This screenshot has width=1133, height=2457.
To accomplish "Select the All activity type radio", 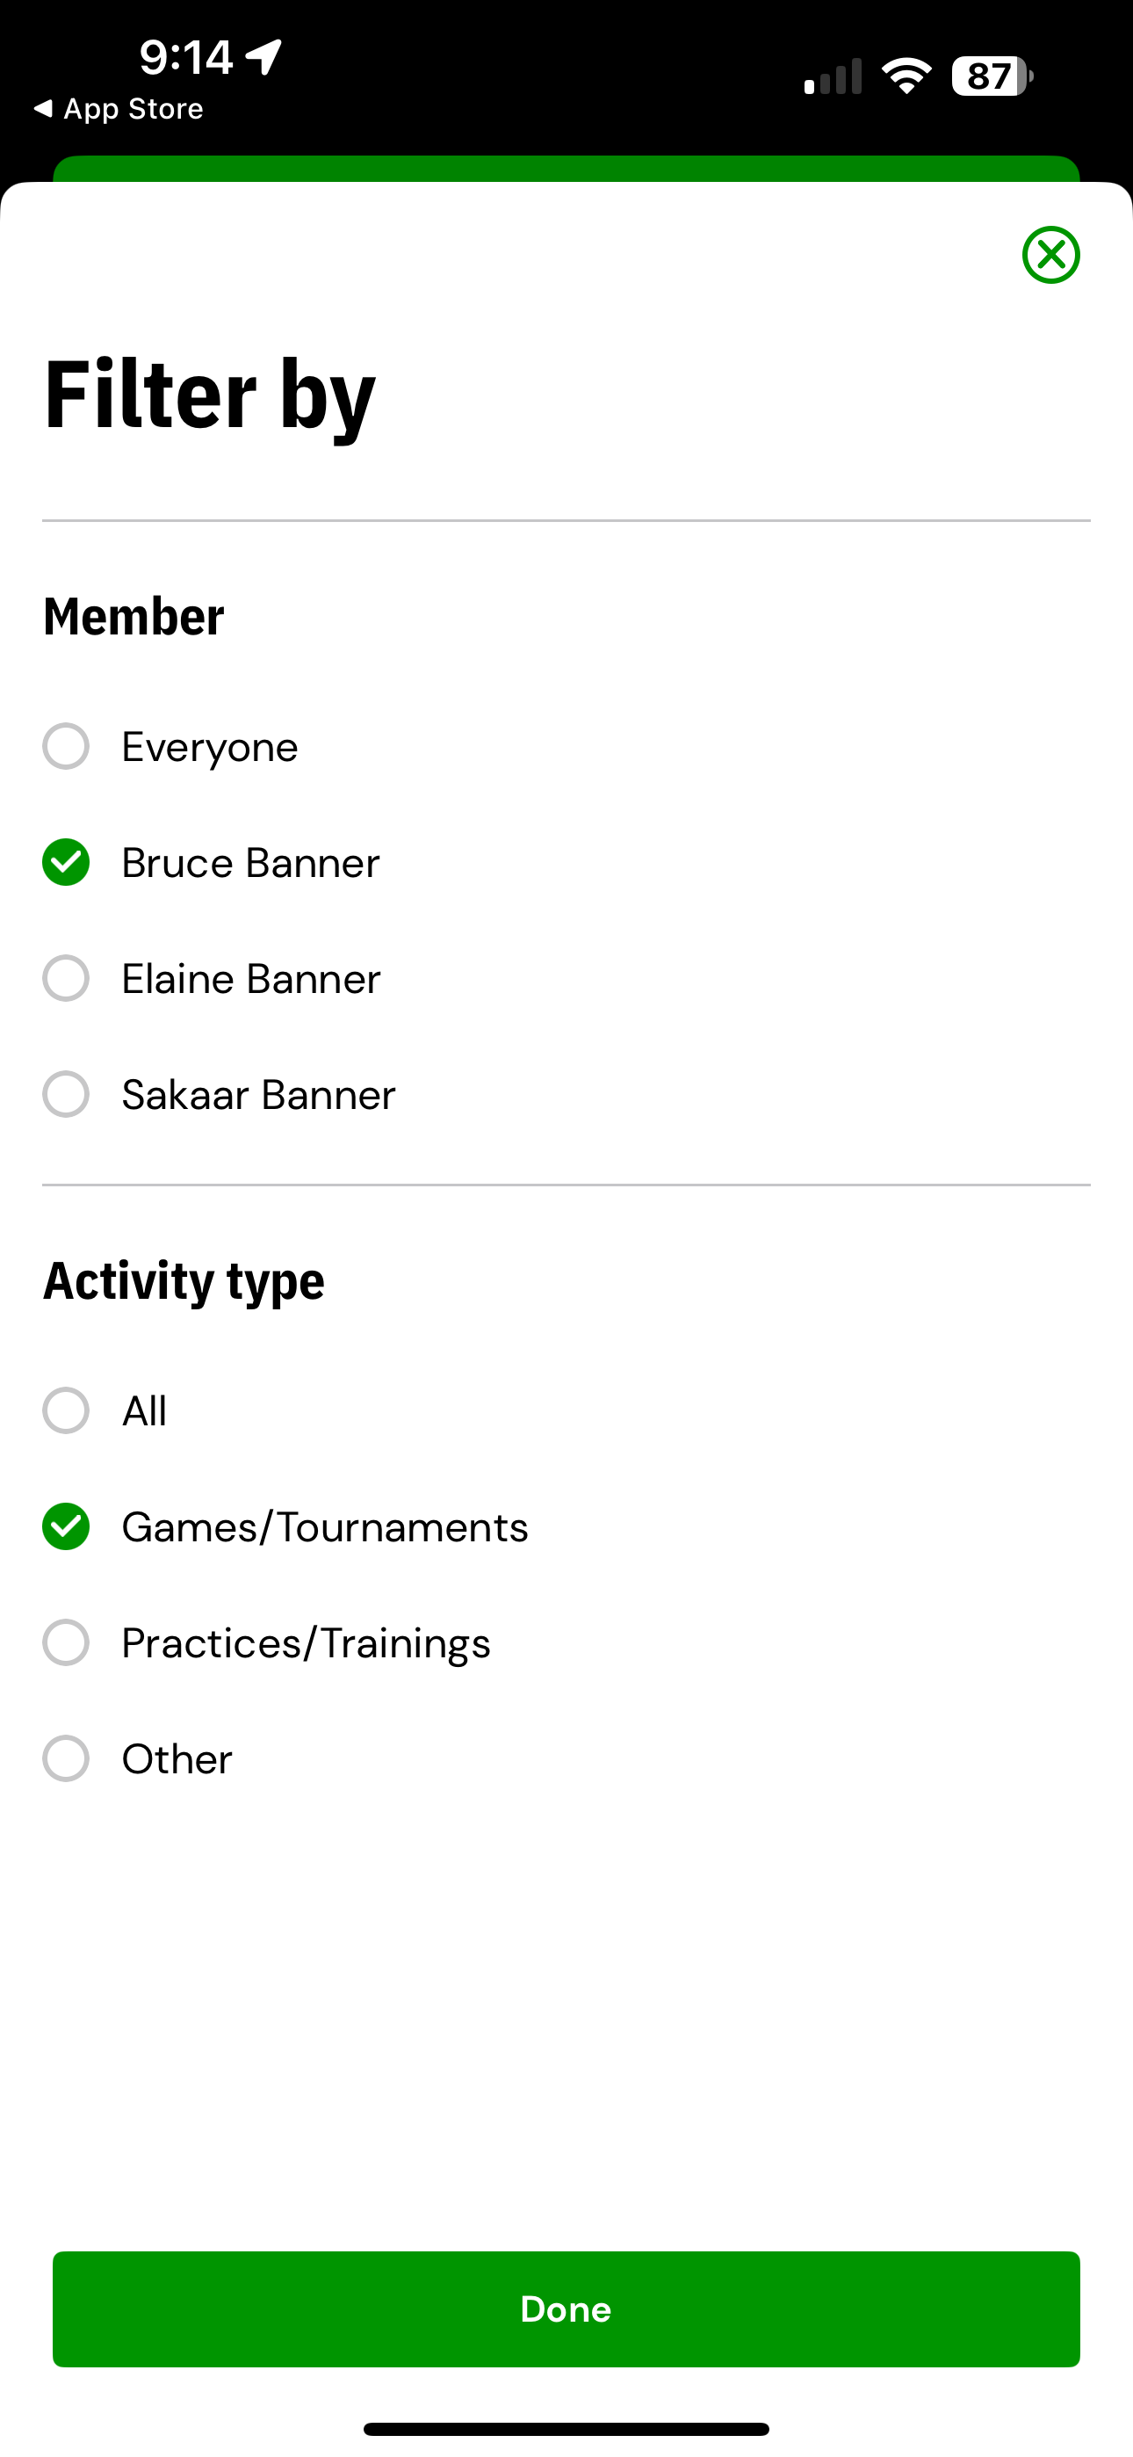I will [x=66, y=1410].
